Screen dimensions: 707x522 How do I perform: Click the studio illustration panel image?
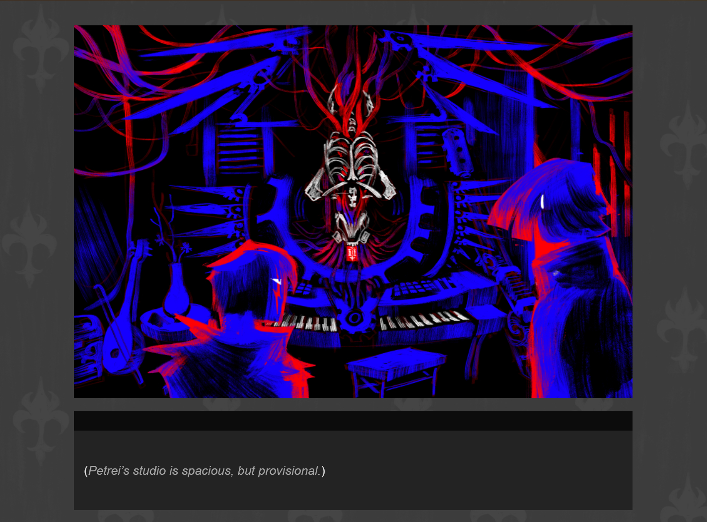[x=353, y=212]
